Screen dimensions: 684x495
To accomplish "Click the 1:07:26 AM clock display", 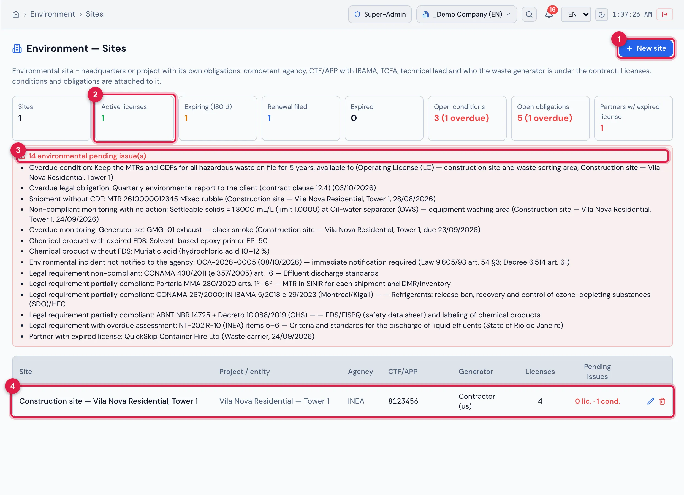I will [x=632, y=14].
